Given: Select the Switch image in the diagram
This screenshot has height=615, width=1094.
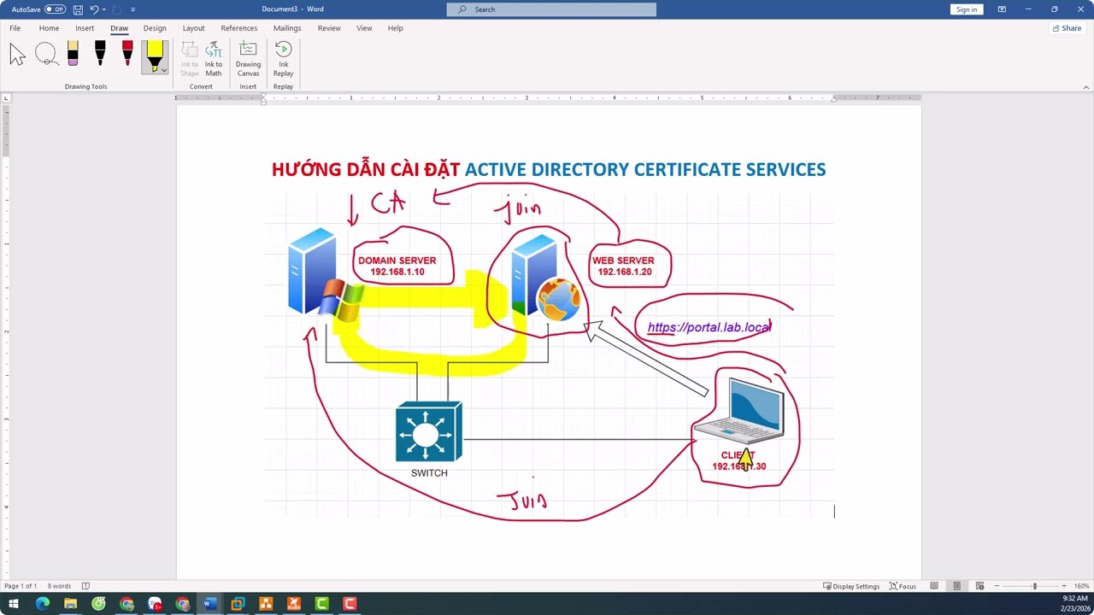Looking at the screenshot, I should 428,432.
